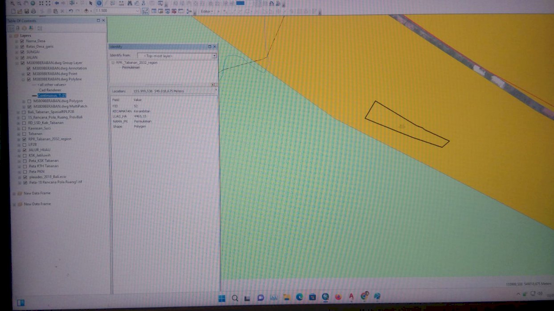Click the Full Extent globe icon
Image resolution: width=554 pixels, height=311 pixels.
tap(33, 4)
